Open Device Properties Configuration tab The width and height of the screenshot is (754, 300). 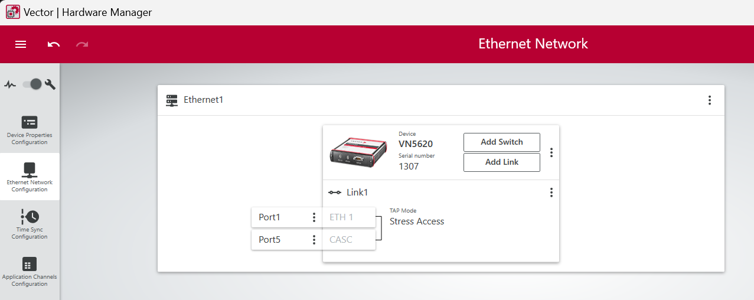coord(30,130)
